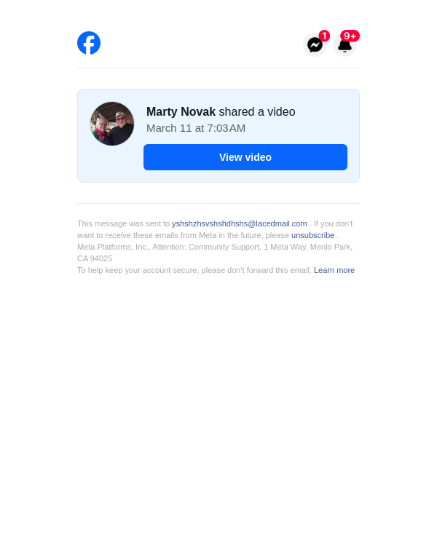Click the 'please don't forward this email' sentence
The height and width of the screenshot is (559, 437).
[x=256, y=270]
